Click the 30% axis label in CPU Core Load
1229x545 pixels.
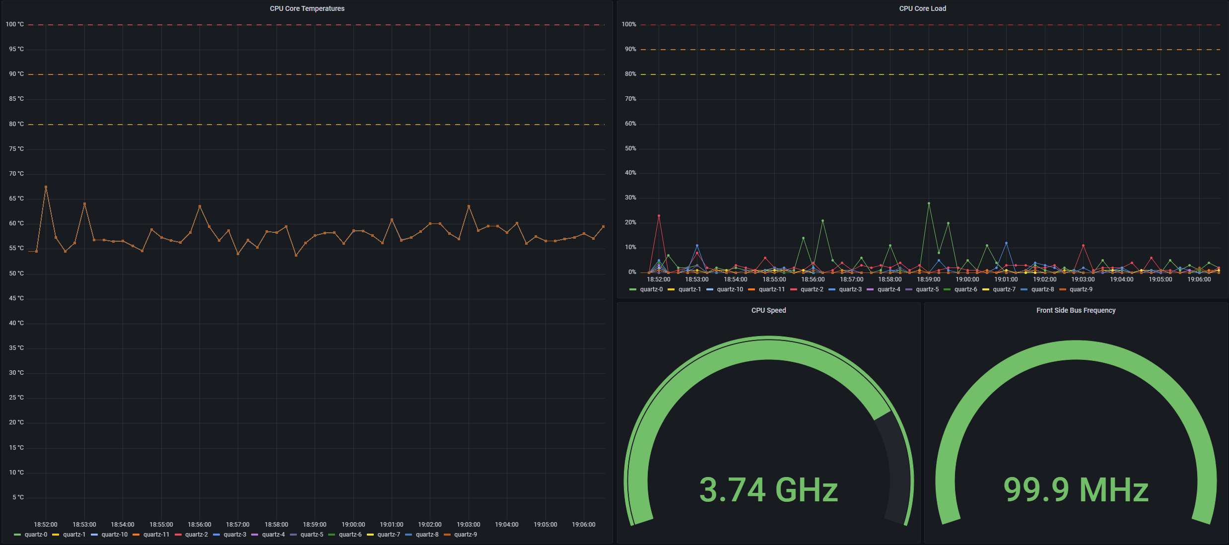pyautogui.click(x=630, y=198)
